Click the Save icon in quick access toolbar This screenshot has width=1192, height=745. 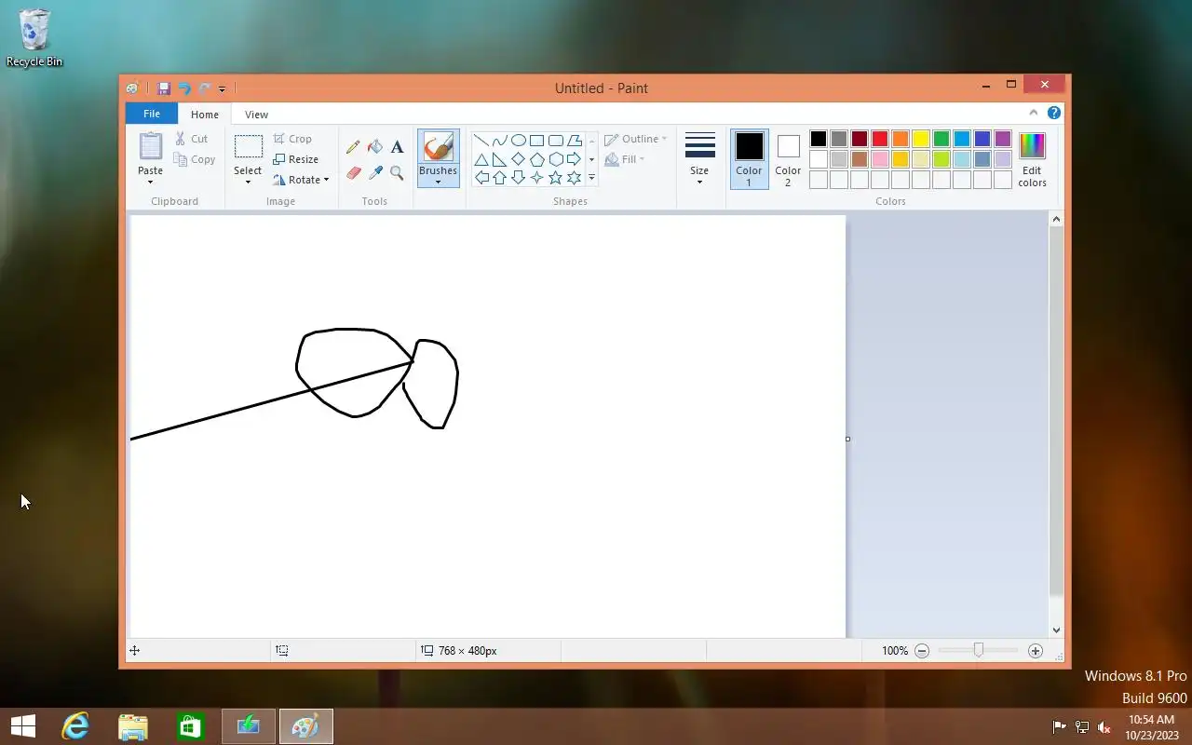tap(163, 88)
